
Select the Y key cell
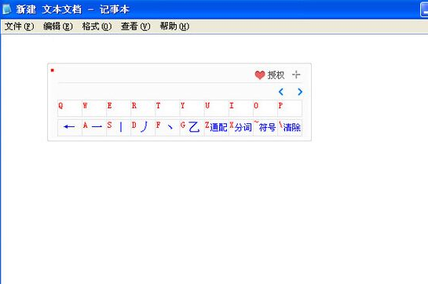click(x=192, y=108)
